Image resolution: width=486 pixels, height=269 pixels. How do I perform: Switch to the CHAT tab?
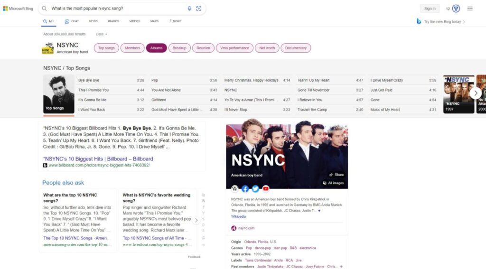coord(72,21)
